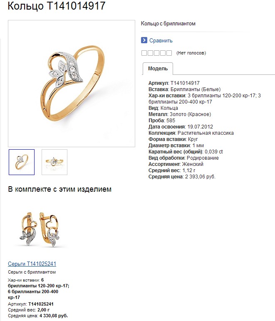This screenshot has height=321, width=275.
Task: Click the В комплекте с этим изделием heading
Action: [59, 189]
